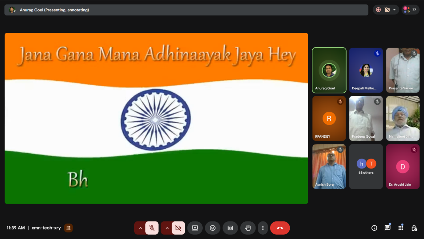The width and height of the screenshot is (424, 239).
Task: Click the presenter bar for Anurag Goel
Action: (186, 10)
